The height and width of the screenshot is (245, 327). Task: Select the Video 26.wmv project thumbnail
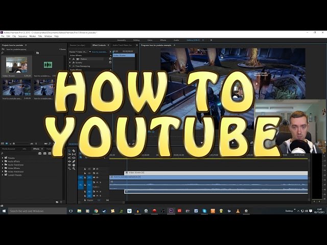pyautogui.click(x=16, y=65)
